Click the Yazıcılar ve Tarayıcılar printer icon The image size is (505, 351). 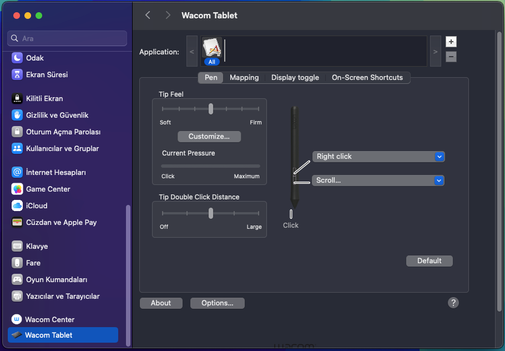point(17,296)
